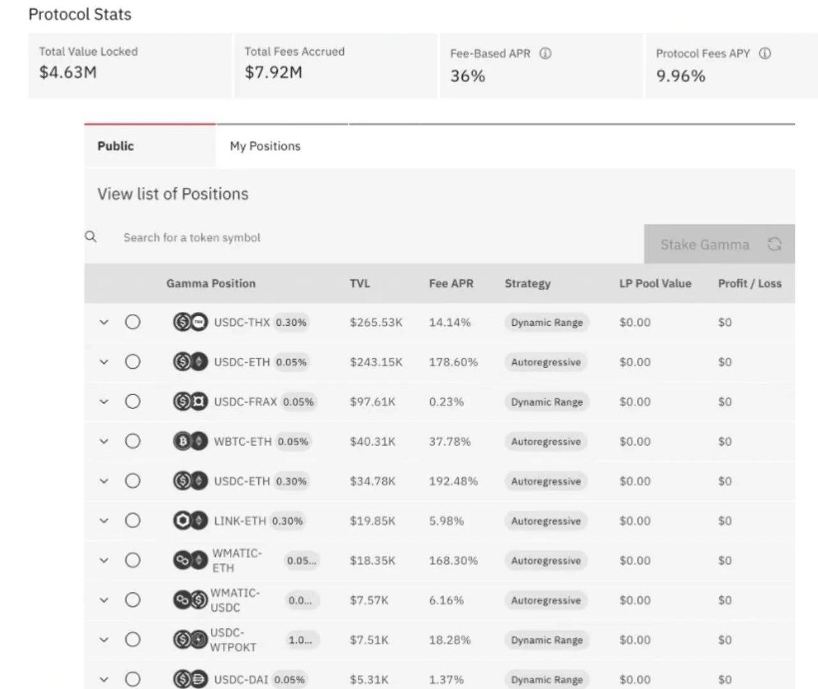Click the search magnifier icon
The height and width of the screenshot is (689, 818).
tap(91, 237)
